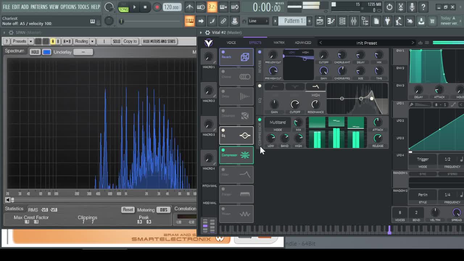Screen dimensions: 464x261
Task: Open the Piano roll editor icon
Action: pos(331,21)
